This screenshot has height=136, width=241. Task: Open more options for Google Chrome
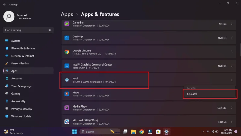[232, 52]
